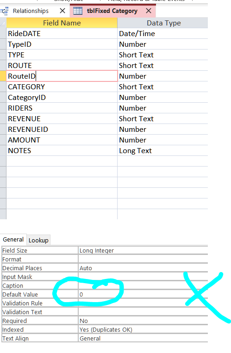Open Data Type for TypeID row
The height and width of the screenshot is (353, 231).
pyautogui.click(x=162, y=44)
